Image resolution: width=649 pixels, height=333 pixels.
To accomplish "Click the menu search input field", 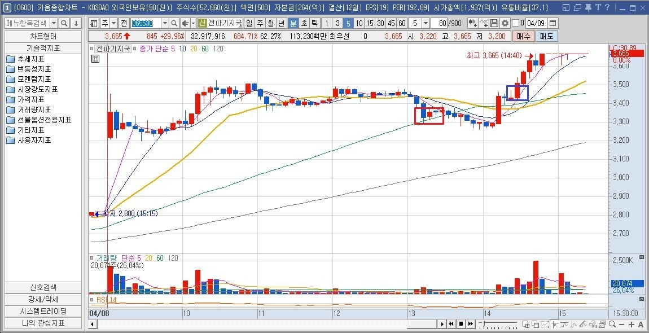I will point(27,23).
